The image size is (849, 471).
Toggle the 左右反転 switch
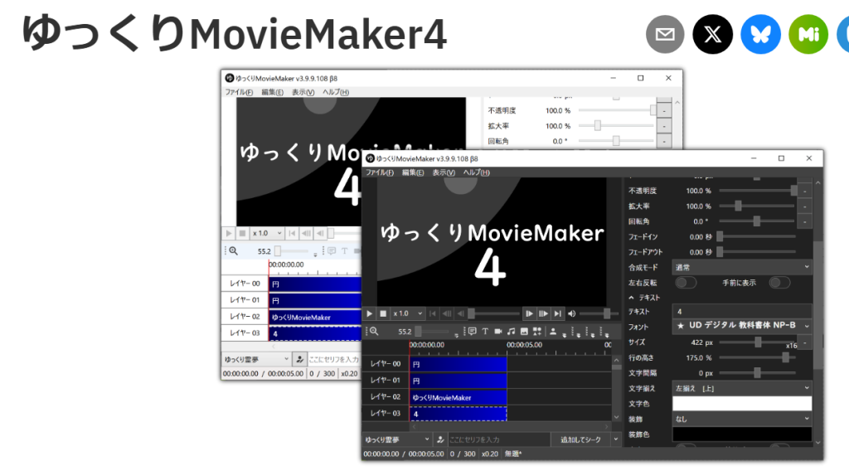coord(685,283)
